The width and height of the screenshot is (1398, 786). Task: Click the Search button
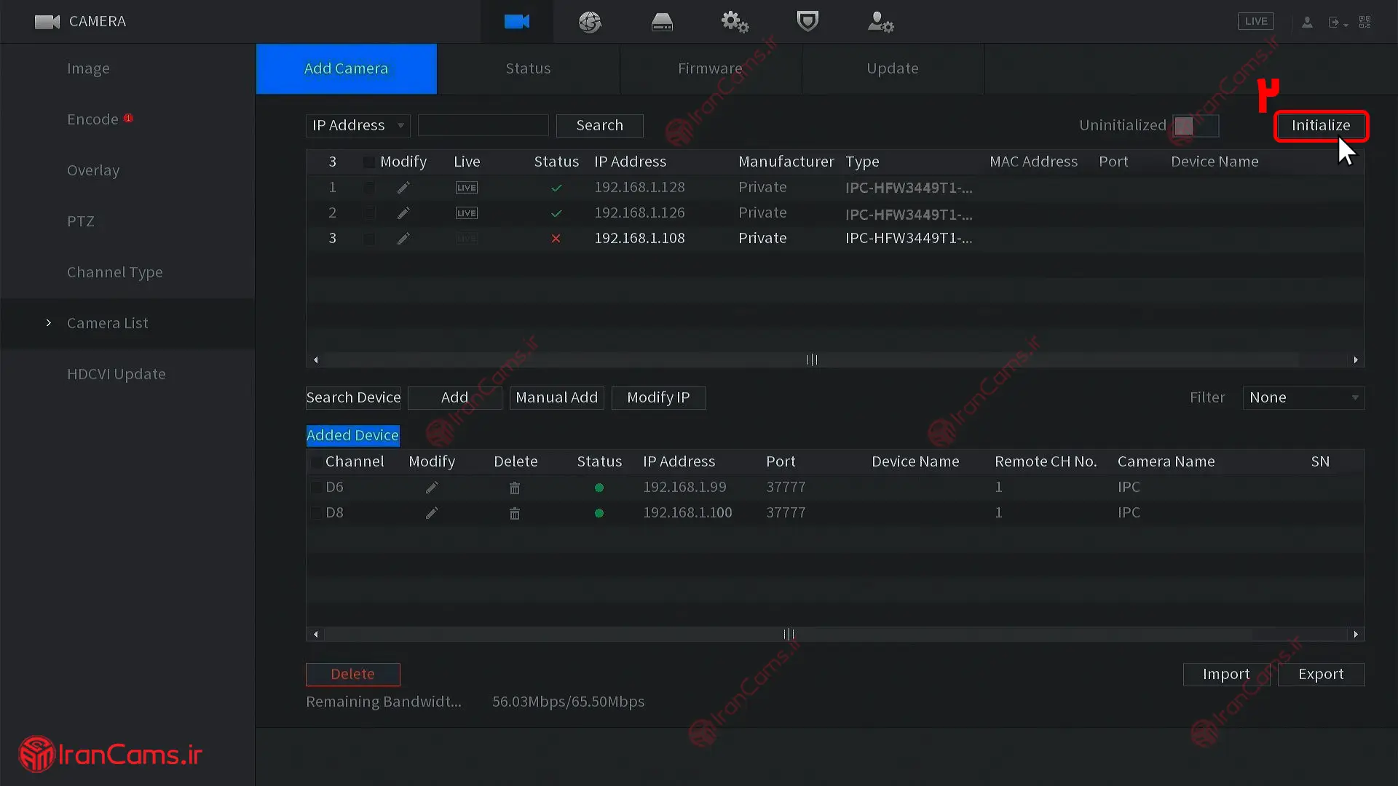pyautogui.click(x=600, y=125)
